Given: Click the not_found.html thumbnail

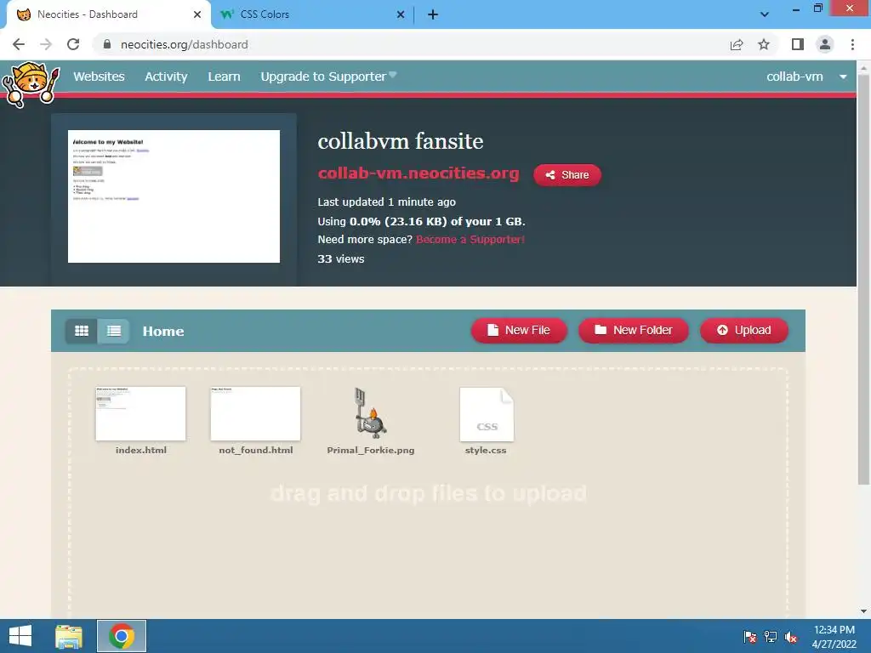Looking at the screenshot, I should click(x=255, y=414).
